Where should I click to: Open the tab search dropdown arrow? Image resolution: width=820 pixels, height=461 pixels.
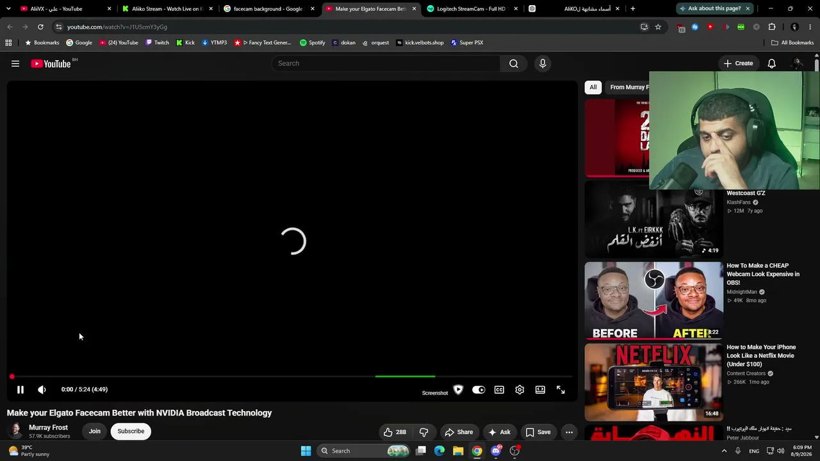[8, 9]
